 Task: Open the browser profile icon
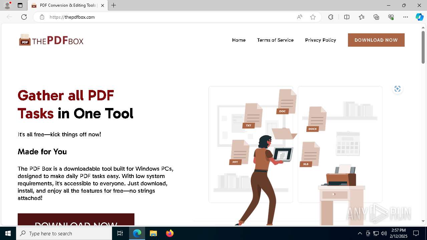pyautogui.click(x=7, y=5)
